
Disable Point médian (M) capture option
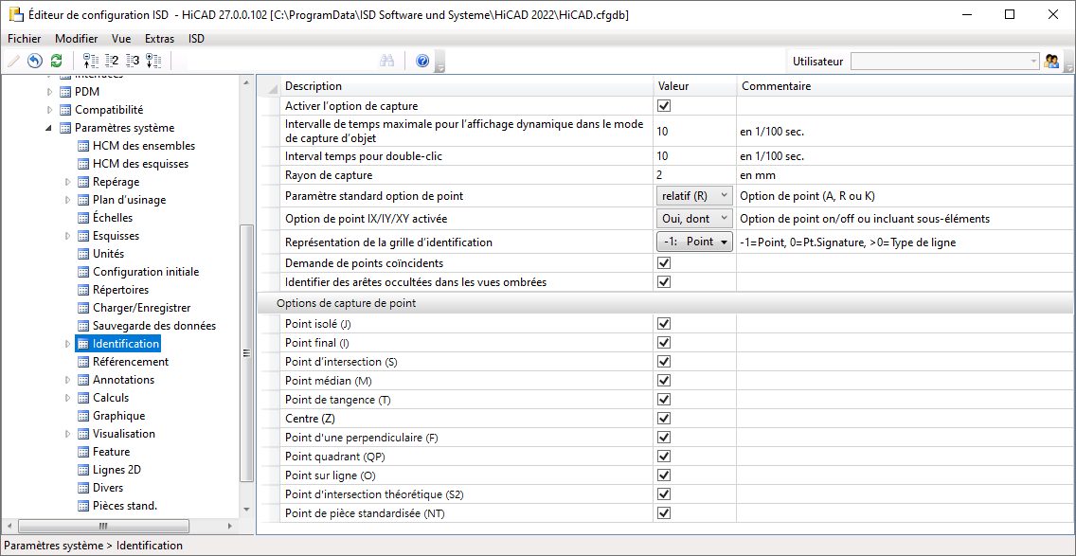(664, 381)
